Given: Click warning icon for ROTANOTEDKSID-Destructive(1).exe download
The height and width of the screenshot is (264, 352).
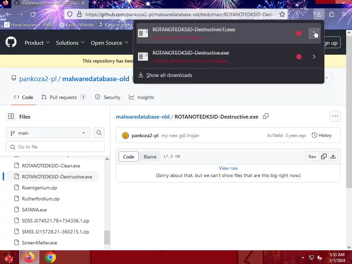Looking at the screenshot, I should pos(299,33).
